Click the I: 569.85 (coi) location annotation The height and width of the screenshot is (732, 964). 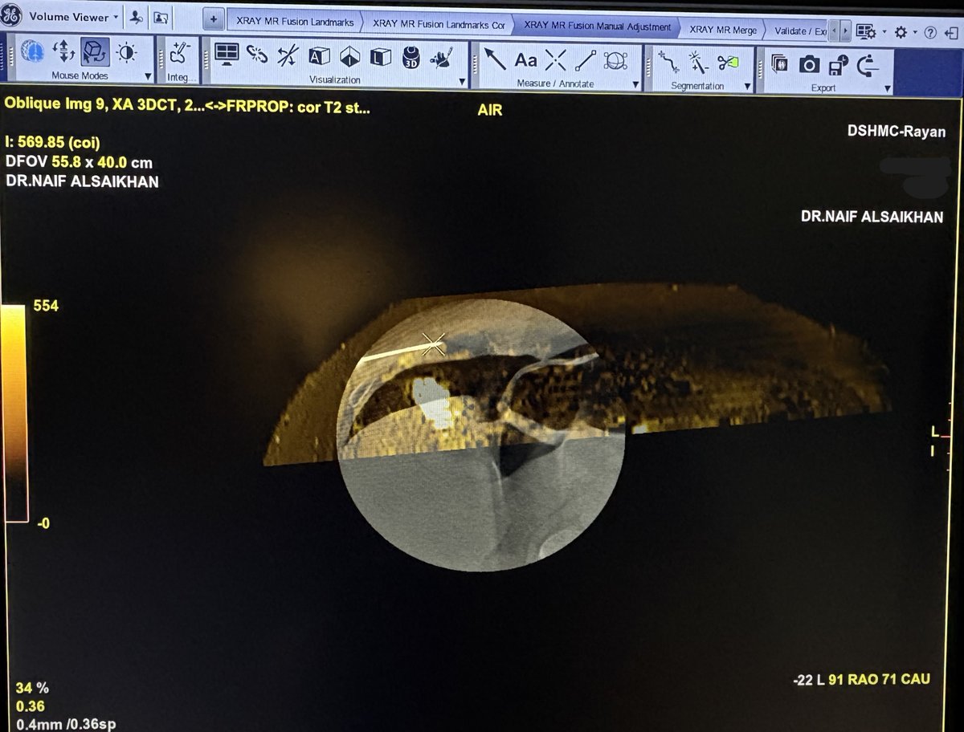point(52,143)
